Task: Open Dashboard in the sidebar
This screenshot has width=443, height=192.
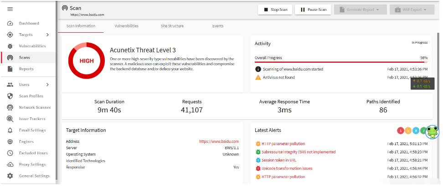Action: pos(28,23)
